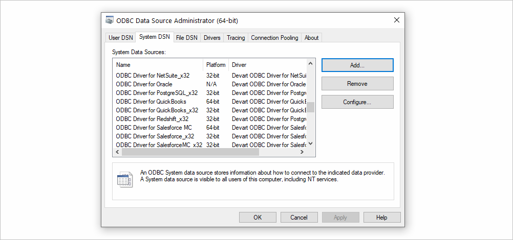Viewport: 513px width, 240px height.
Task: Switch to Connection Pooling tab
Action: point(274,38)
